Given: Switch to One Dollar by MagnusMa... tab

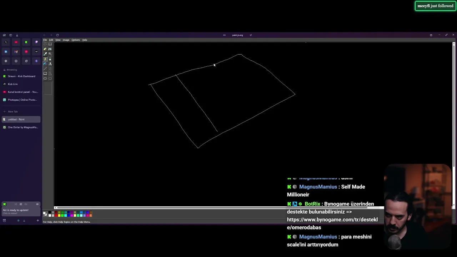Looking at the screenshot, I should pyautogui.click(x=21, y=127).
